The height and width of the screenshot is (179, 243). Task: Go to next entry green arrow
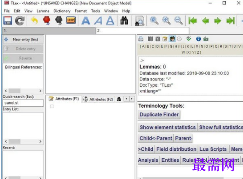tap(218, 20)
